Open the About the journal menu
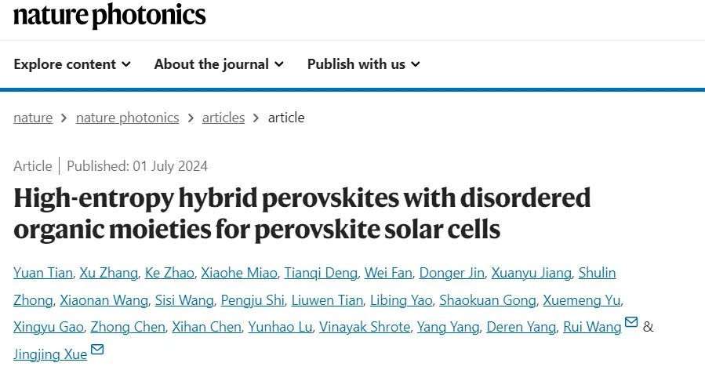 (x=219, y=64)
